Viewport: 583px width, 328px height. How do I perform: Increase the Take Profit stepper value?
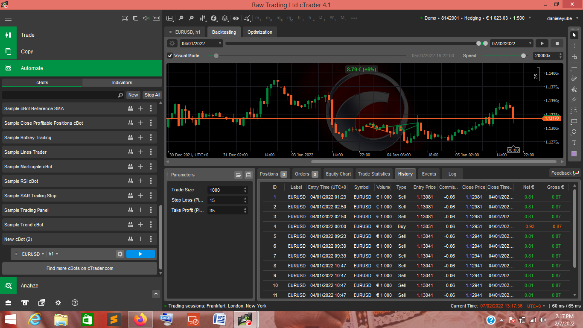(245, 209)
